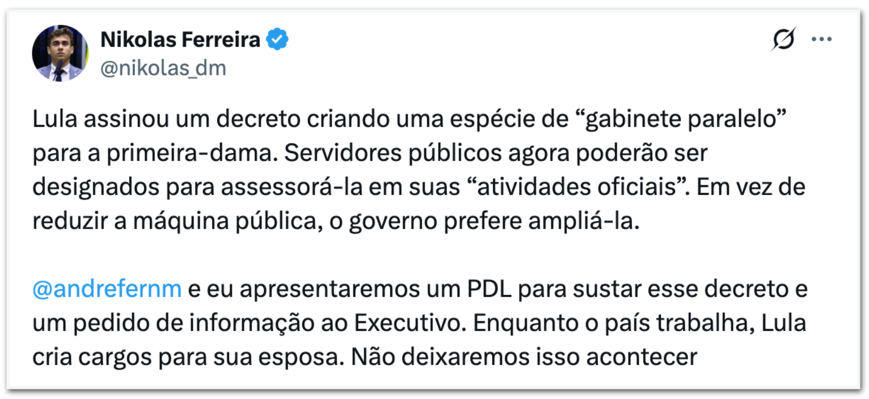Click the Grok explain icon
Screen dimensions: 869x399
(x=783, y=40)
